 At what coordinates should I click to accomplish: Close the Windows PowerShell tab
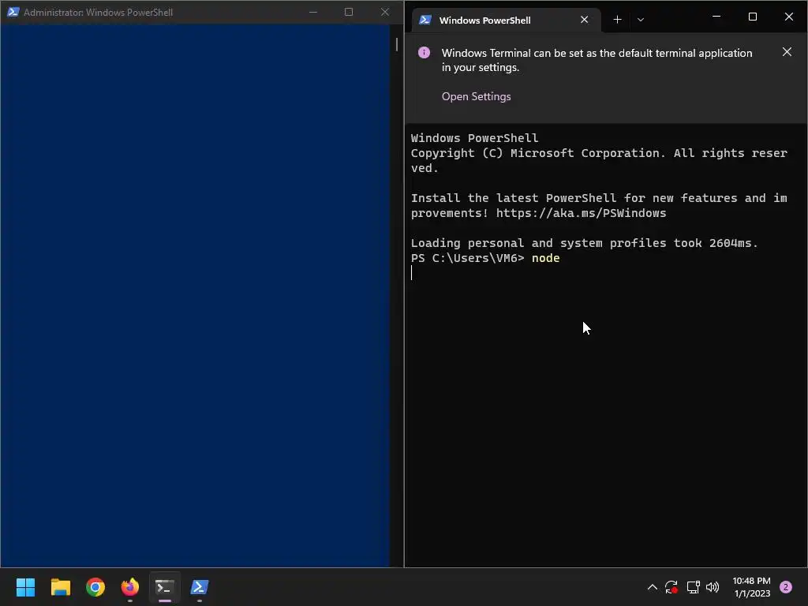(x=585, y=20)
